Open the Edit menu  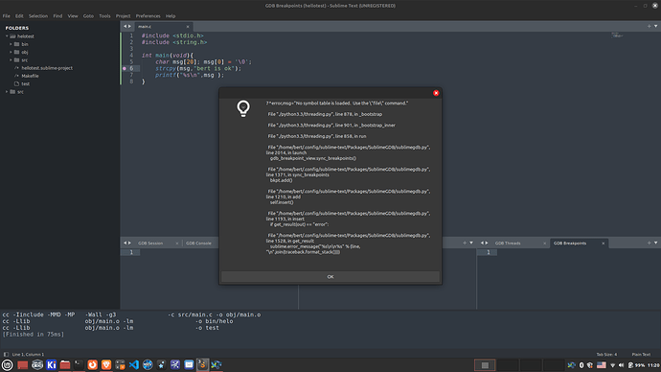tap(19, 16)
